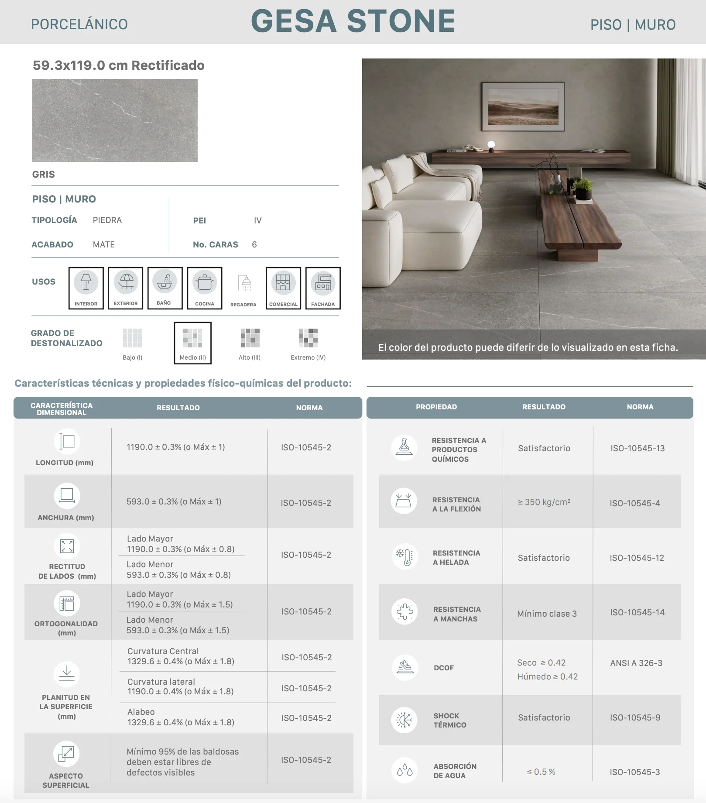The image size is (706, 803).
Task: Click the chemical resistance flask icon
Action: pos(404,447)
